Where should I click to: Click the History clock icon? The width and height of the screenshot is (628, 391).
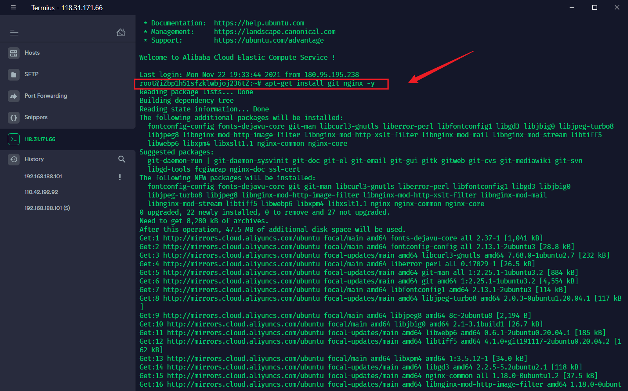click(14, 159)
